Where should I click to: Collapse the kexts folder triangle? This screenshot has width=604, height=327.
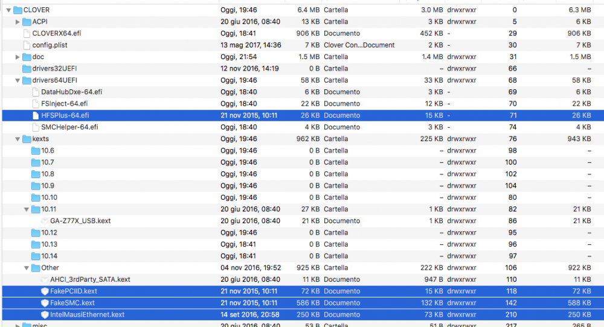(x=18, y=139)
